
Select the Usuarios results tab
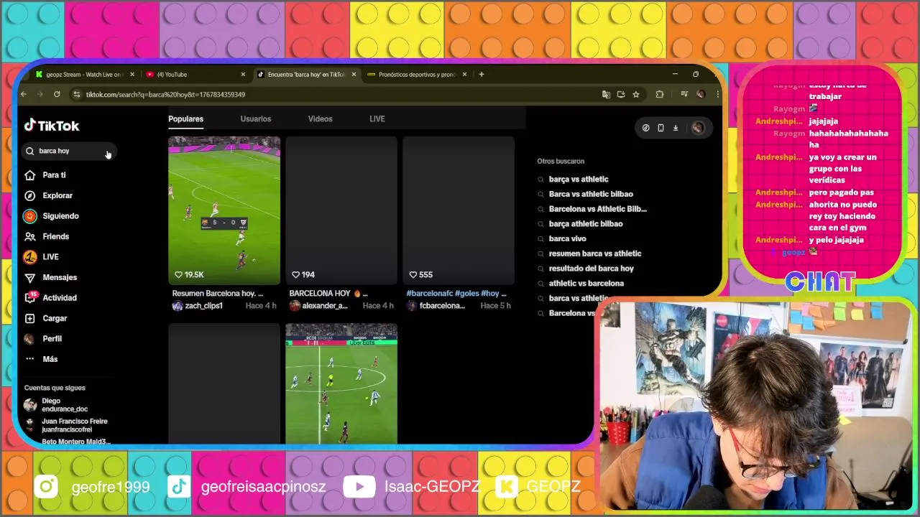(256, 119)
